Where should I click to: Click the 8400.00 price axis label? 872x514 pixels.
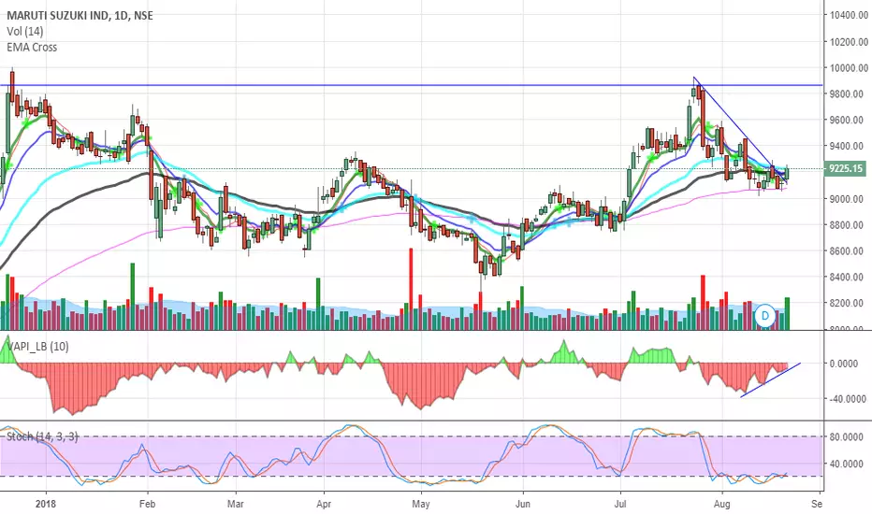849,278
